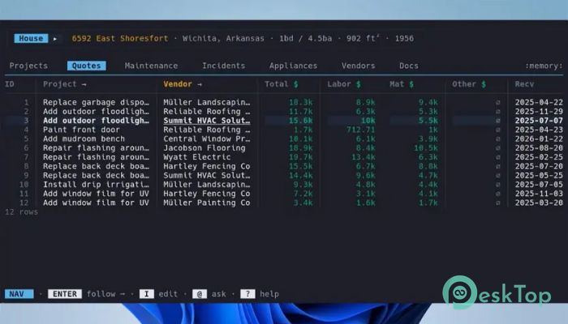Click vendor 'Müller Painting Co'

coord(207,202)
